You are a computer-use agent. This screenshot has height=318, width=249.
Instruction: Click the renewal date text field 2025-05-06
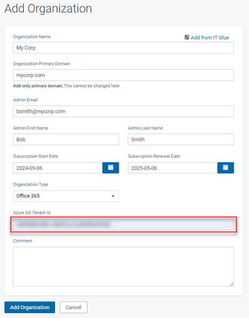[172, 168]
